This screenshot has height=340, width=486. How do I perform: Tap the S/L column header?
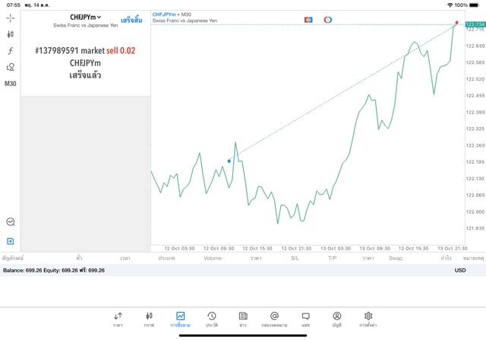(x=295, y=259)
